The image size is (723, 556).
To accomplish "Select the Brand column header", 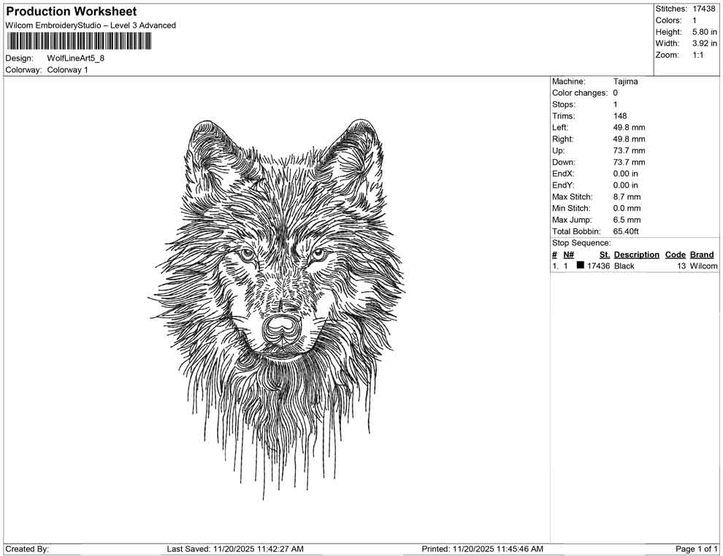I will coord(702,254).
